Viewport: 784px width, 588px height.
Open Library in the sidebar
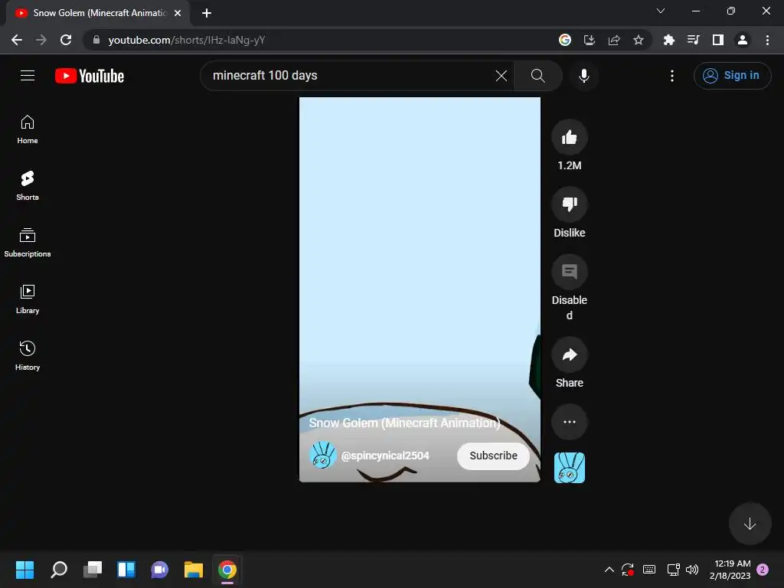pos(28,299)
